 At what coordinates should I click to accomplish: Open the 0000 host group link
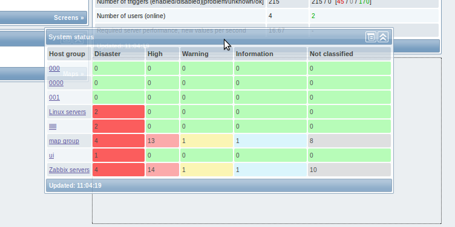click(x=56, y=83)
